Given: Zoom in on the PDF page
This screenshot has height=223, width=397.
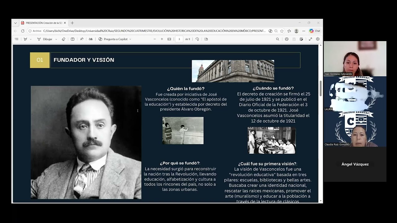Looking at the screenshot, I should click(162, 39).
